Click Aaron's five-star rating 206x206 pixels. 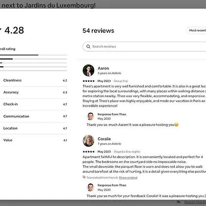pyautogui.click(x=89, y=81)
